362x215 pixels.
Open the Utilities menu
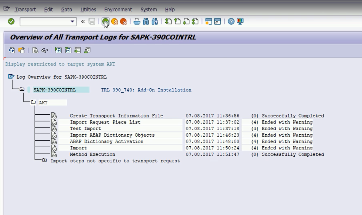point(88,9)
